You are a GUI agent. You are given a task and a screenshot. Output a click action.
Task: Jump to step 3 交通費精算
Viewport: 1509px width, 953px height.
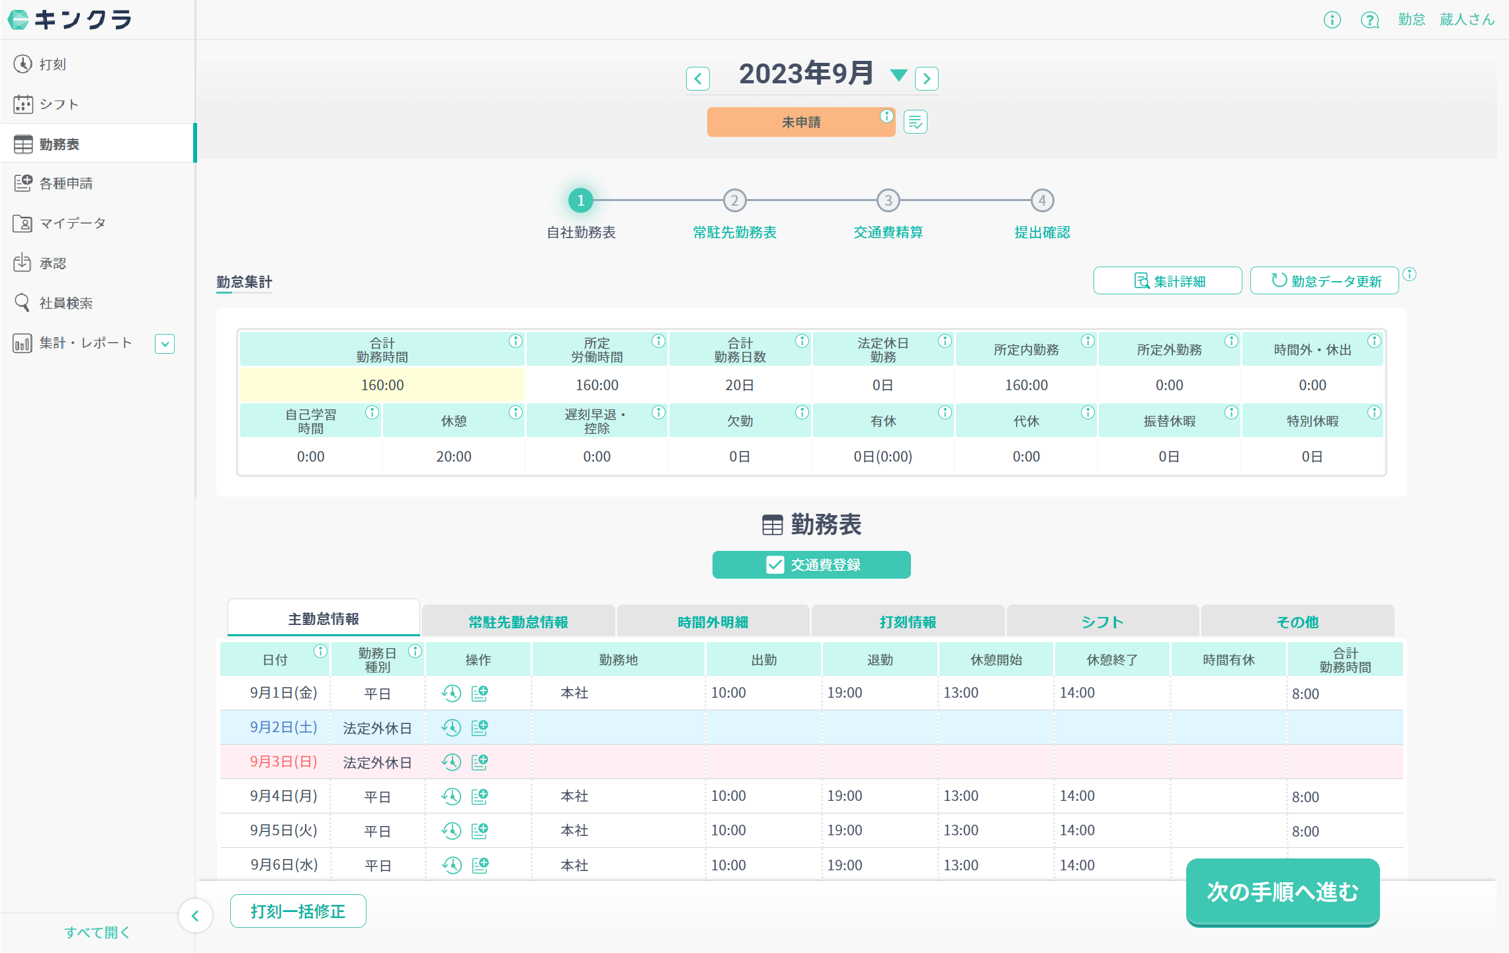tap(888, 200)
